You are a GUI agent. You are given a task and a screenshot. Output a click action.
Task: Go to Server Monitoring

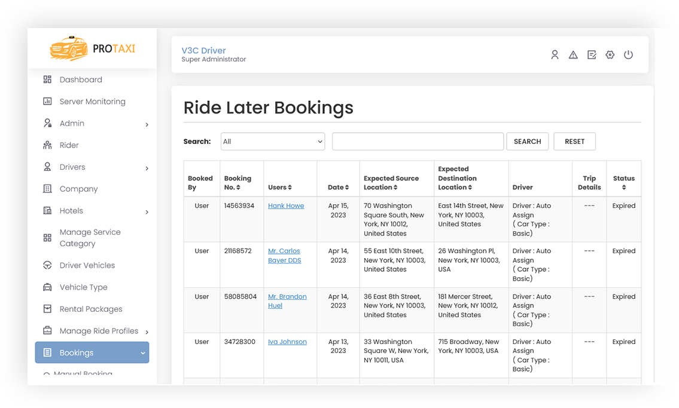93,101
